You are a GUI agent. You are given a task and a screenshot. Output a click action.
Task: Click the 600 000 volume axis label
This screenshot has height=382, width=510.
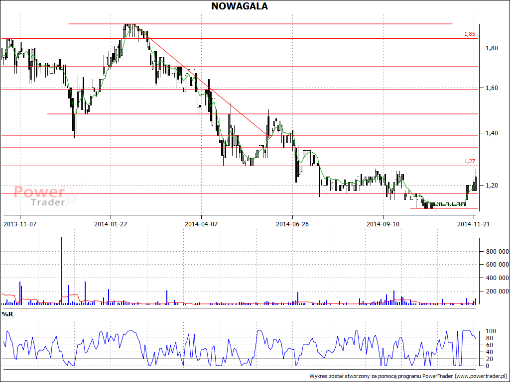click(498, 265)
